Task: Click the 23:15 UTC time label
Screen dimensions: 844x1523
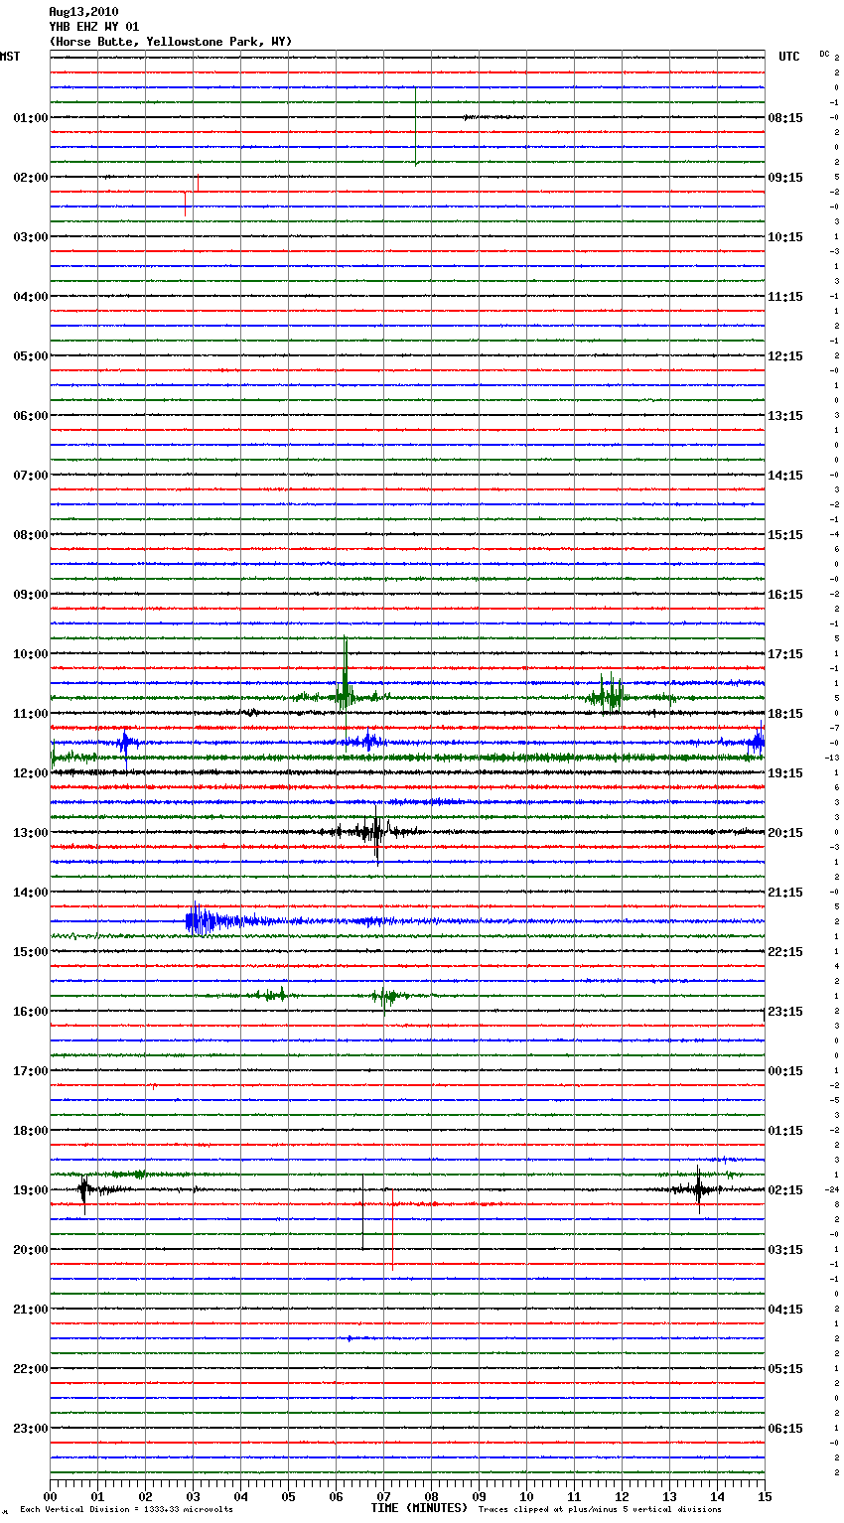Action: coord(785,1012)
